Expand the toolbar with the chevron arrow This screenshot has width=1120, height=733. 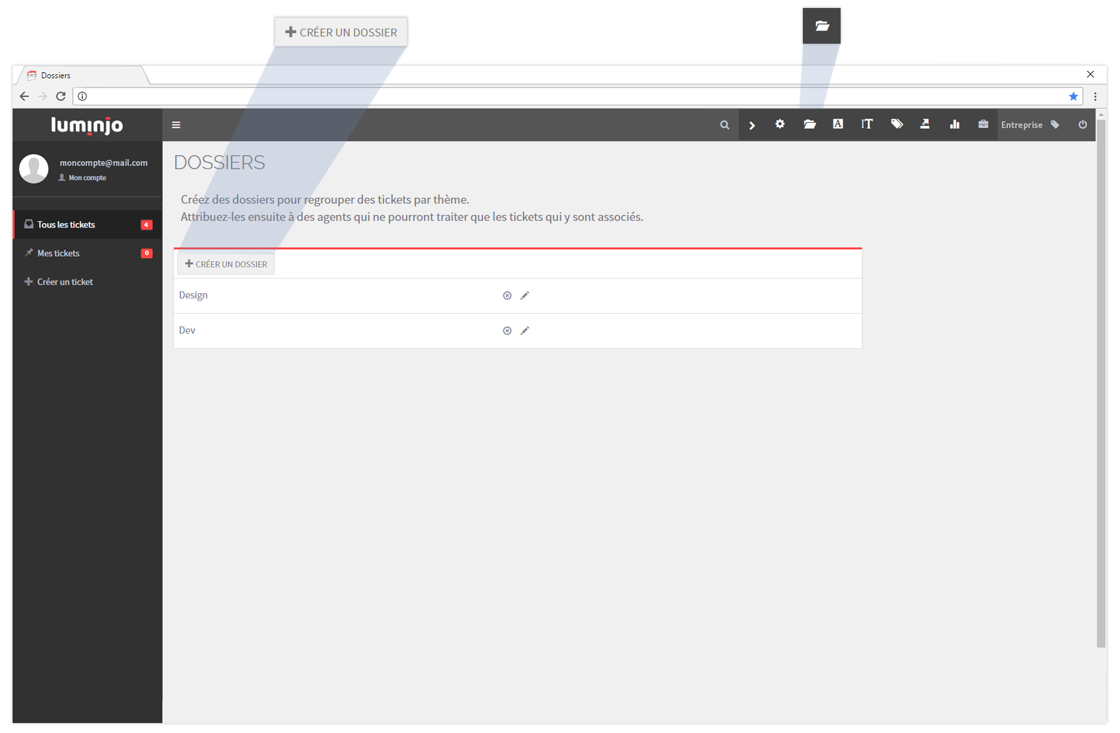point(752,125)
